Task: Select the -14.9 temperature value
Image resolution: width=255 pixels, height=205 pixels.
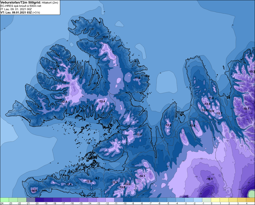Action: point(34,190)
